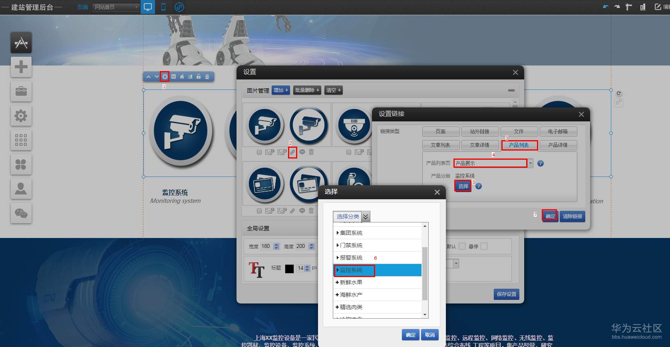Click the redo arrow in top bar

(617, 7)
